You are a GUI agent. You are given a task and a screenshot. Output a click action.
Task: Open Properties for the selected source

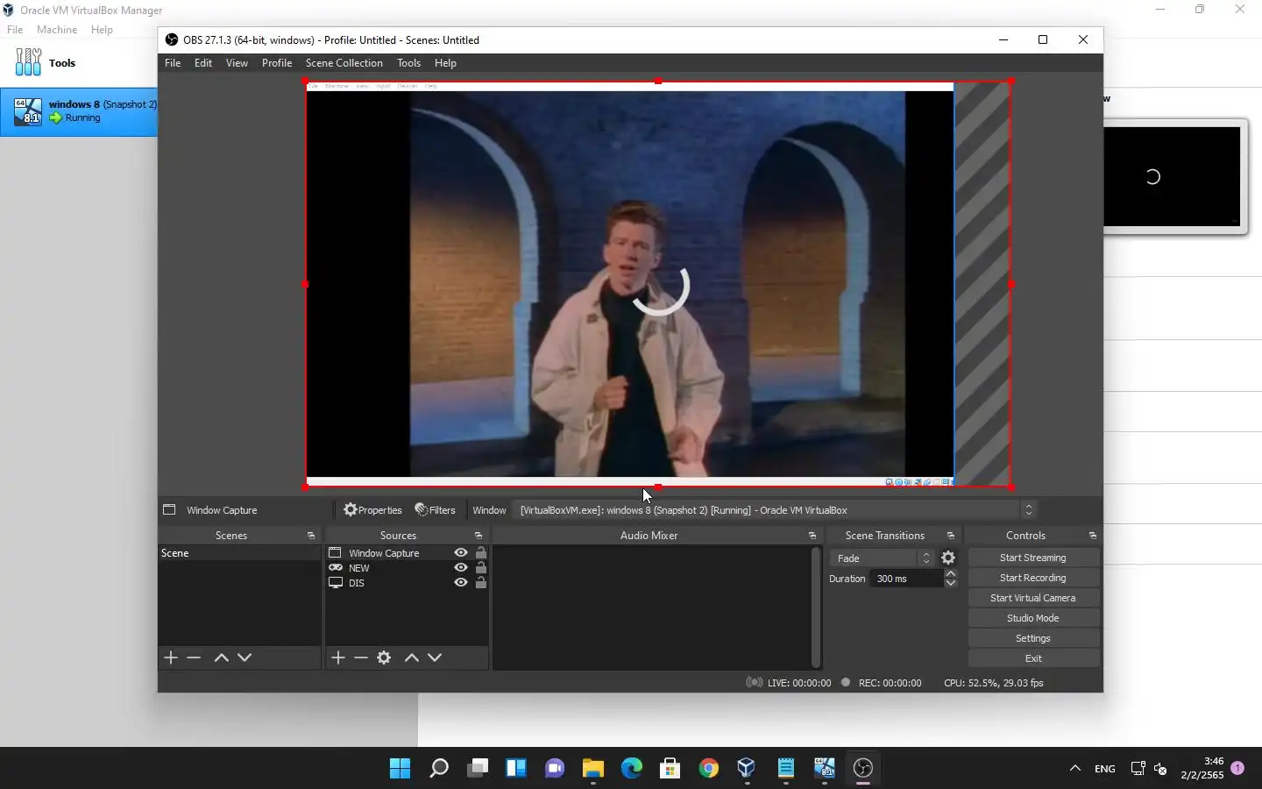click(372, 510)
